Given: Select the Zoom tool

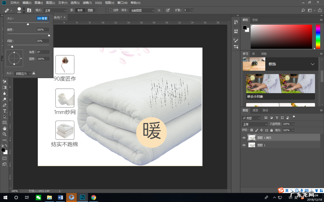Looking at the screenshot, I should [x=4, y=134].
